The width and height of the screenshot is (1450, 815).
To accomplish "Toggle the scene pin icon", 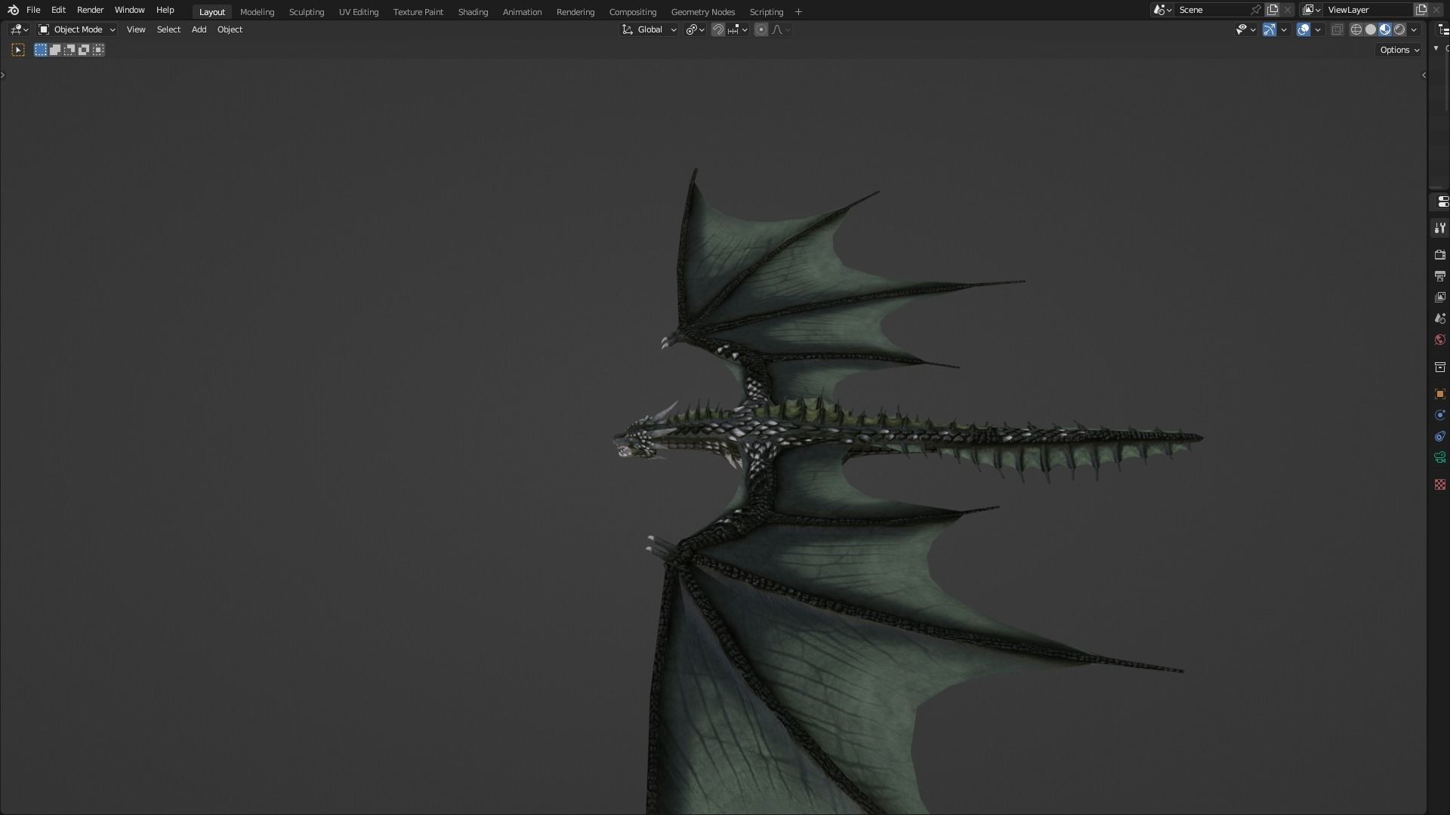I will (x=1255, y=10).
